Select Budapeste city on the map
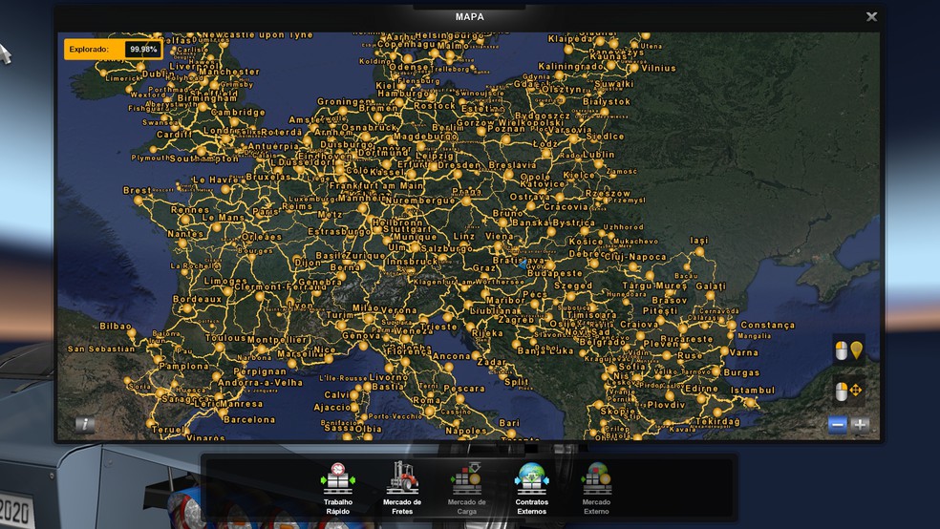This screenshot has height=529, width=940. (555, 273)
